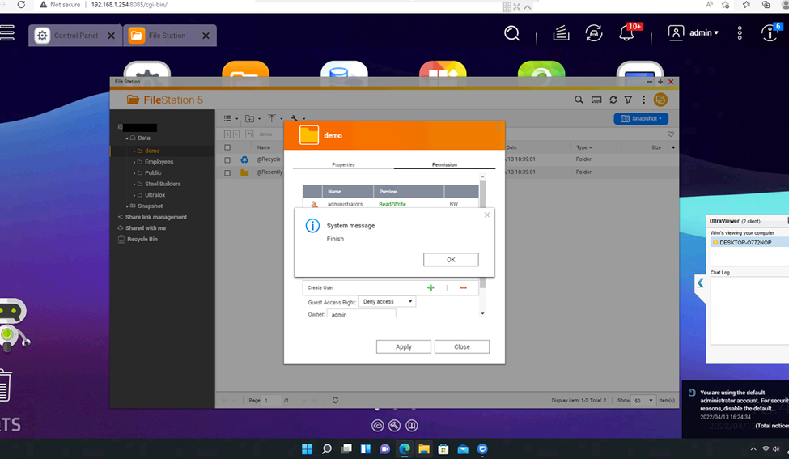Open the QTS main hamburger menu
The height and width of the screenshot is (459, 789).
7,32
